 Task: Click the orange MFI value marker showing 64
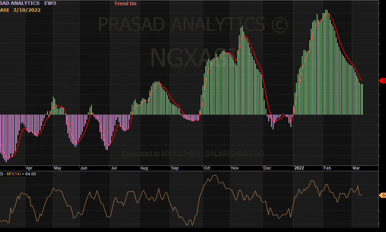point(383,195)
